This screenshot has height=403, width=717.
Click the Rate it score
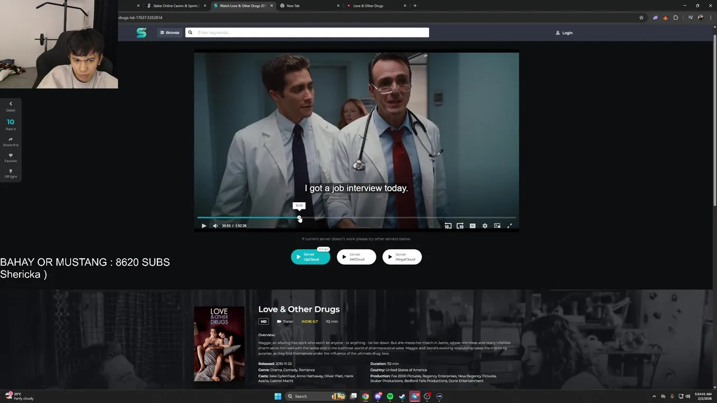click(x=10, y=122)
